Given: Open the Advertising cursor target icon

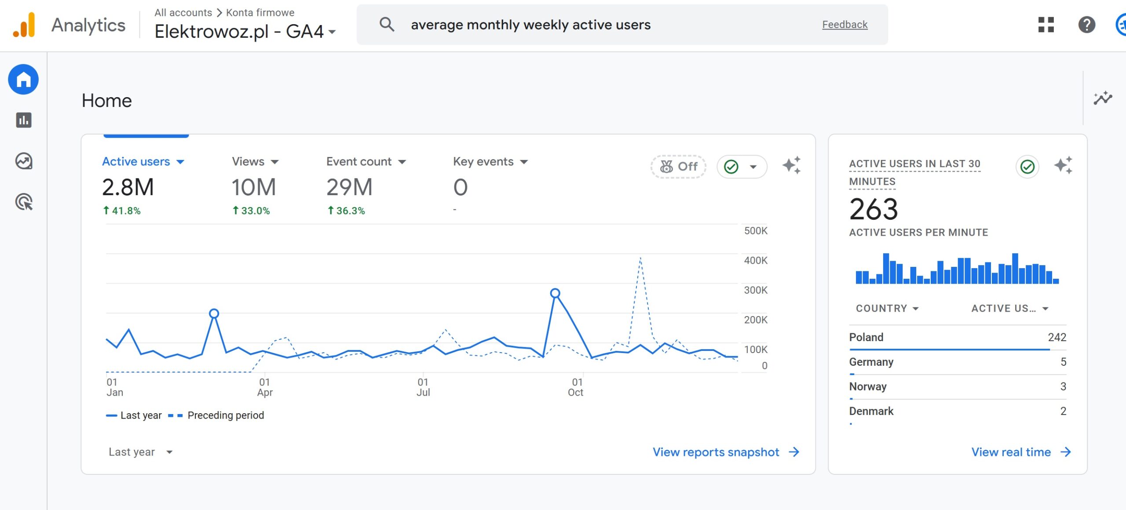Looking at the screenshot, I should [24, 202].
